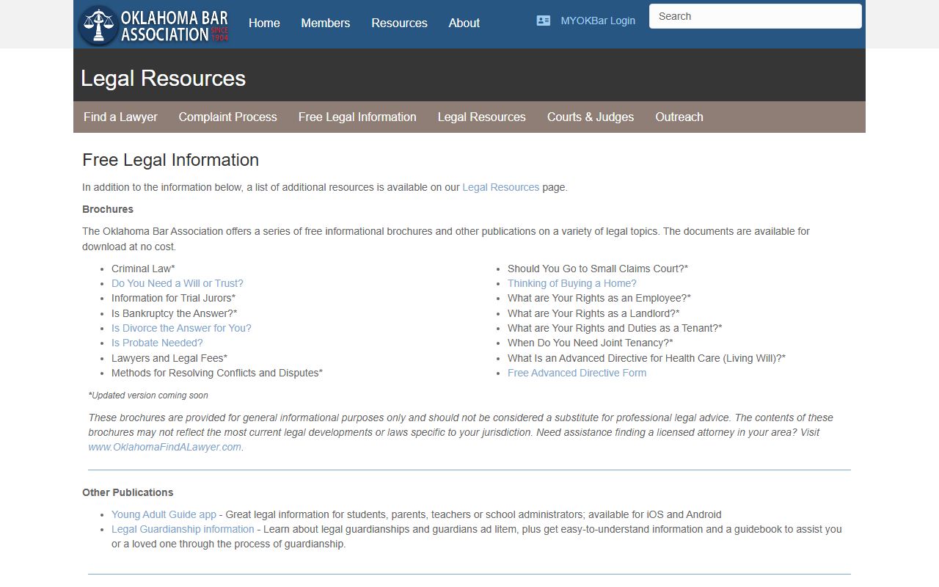
Task: Open the Outreach tab
Action: 679,117
